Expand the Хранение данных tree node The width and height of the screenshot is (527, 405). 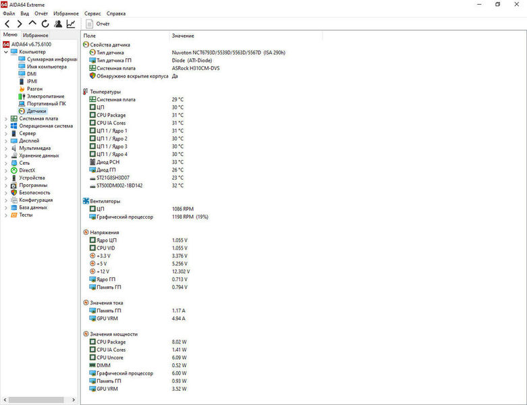click(x=5, y=156)
